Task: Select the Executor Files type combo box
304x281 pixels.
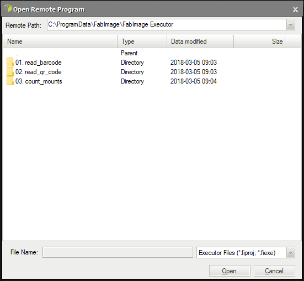Action: point(246,253)
